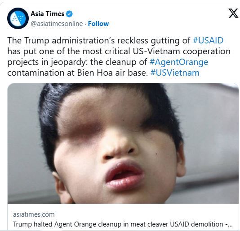Open the Trump halted Agent Orange headline
This screenshot has width=240, height=231.
click(123, 224)
